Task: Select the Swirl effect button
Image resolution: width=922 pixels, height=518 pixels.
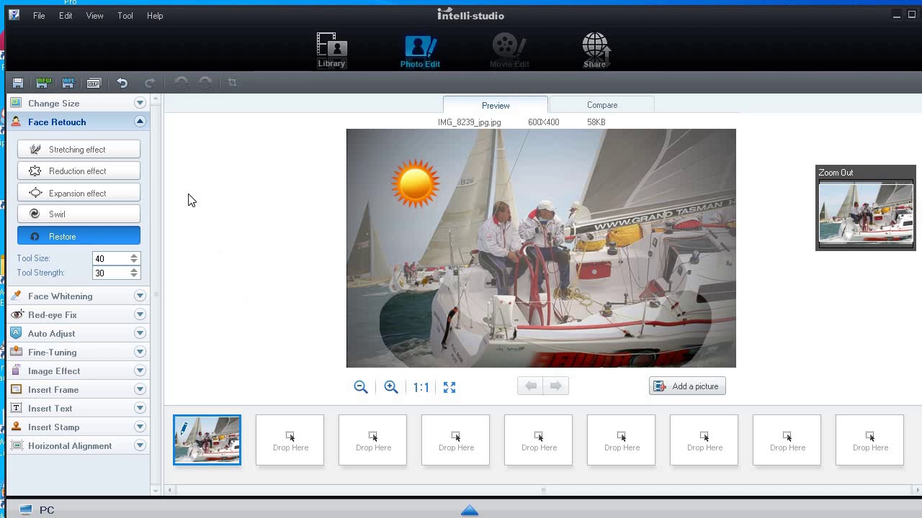Action: tap(79, 214)
